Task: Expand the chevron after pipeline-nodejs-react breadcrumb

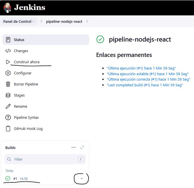Action: pos(87,21)
